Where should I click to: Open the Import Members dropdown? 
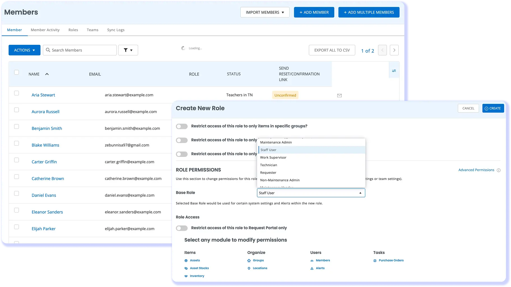(265, 12)
